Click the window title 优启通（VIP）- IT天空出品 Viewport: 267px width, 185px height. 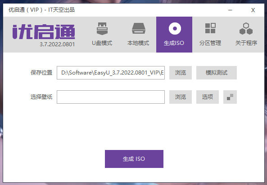coord(41,10)
